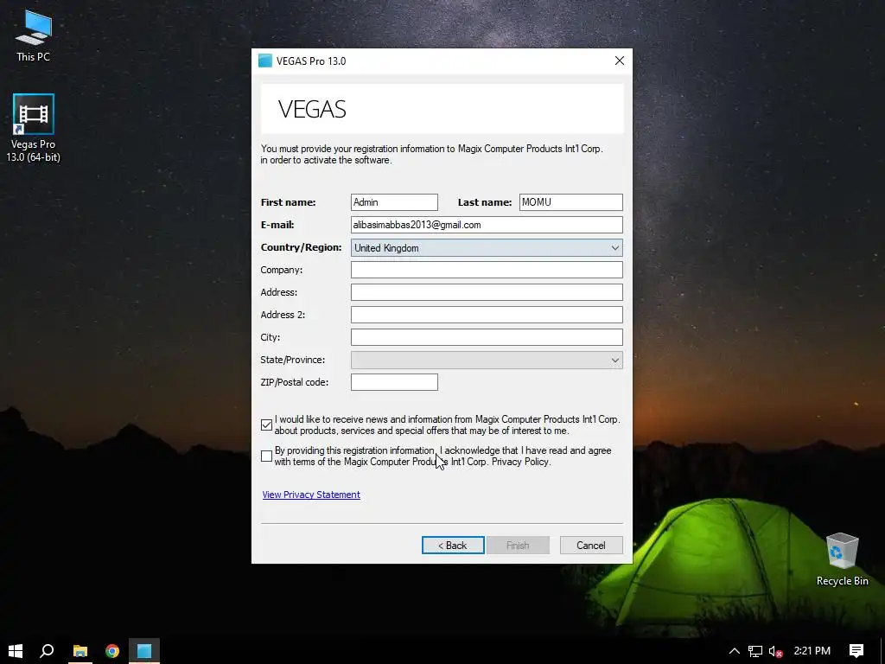Open File Explorer from taskbar
Screen dimensions: 885x664
click(x=80, y=650)
